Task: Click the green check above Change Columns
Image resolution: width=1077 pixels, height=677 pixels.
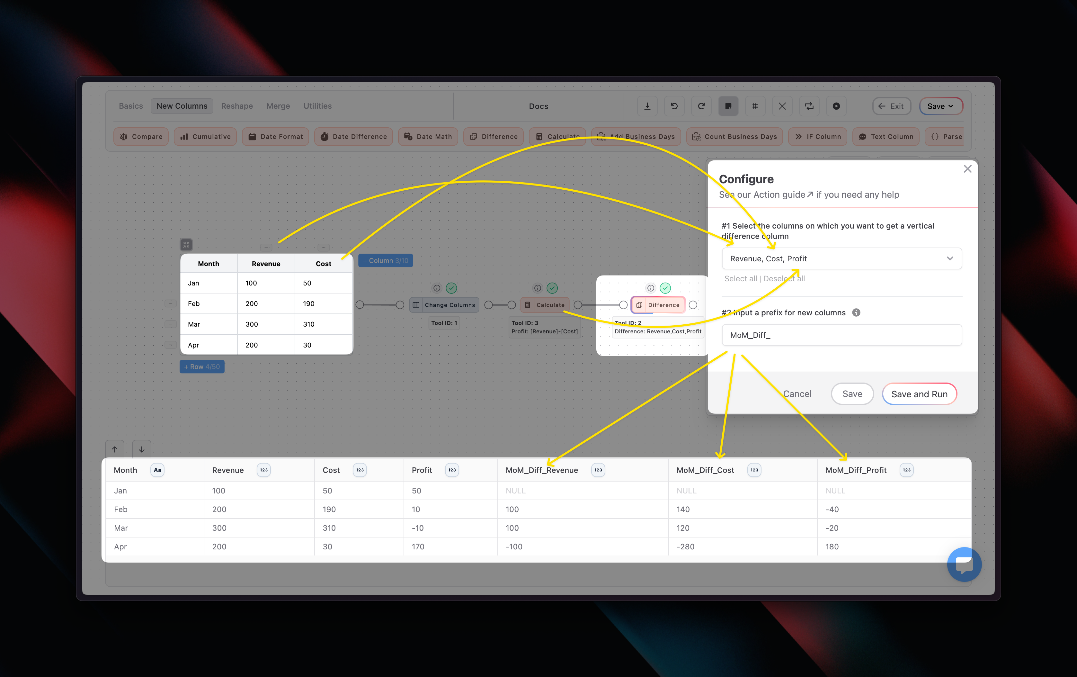Action: [451, 288]
